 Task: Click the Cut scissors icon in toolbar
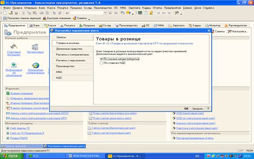tap(23, 13)
